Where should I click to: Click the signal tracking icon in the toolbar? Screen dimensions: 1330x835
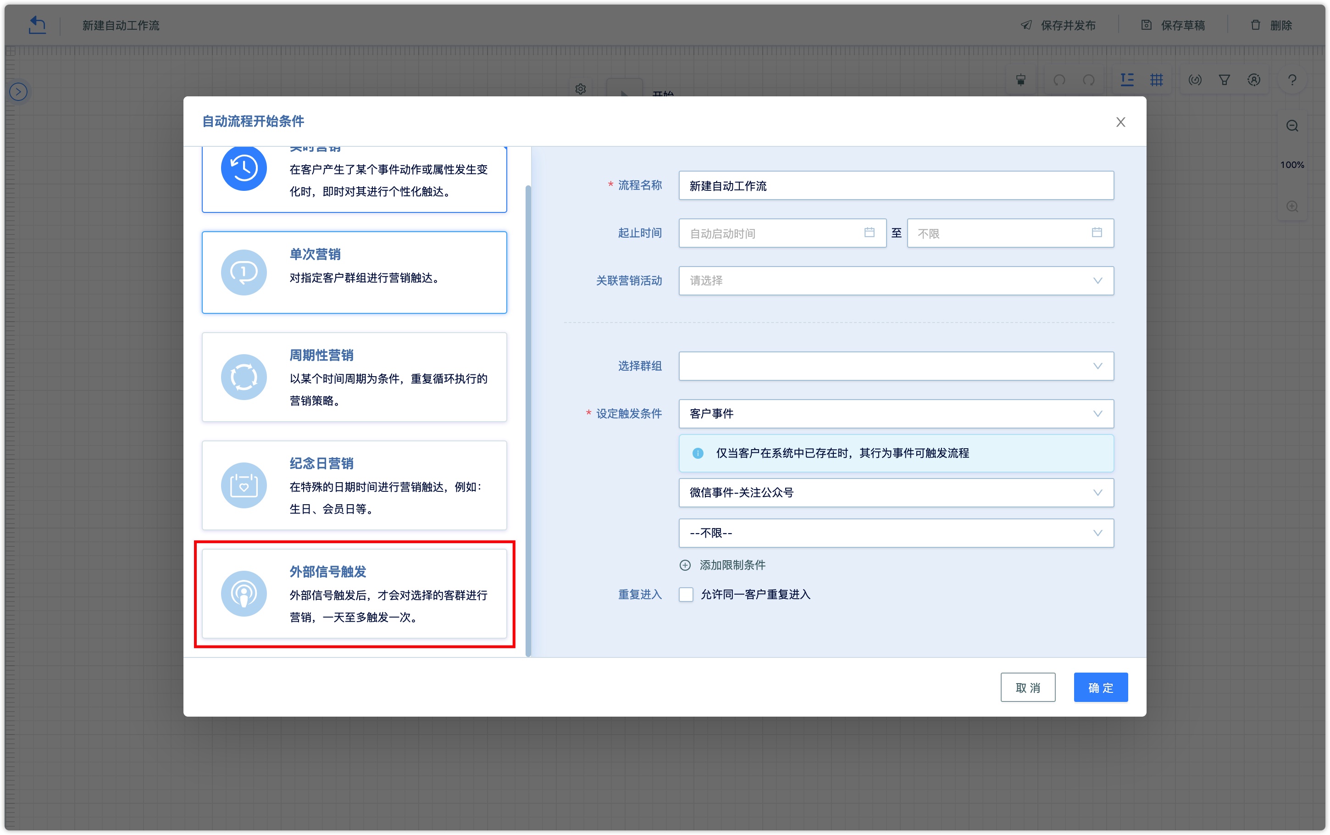1195,80
